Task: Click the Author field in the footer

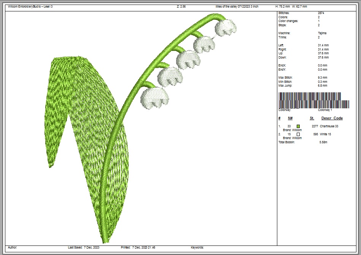Action: pos(12,247)
